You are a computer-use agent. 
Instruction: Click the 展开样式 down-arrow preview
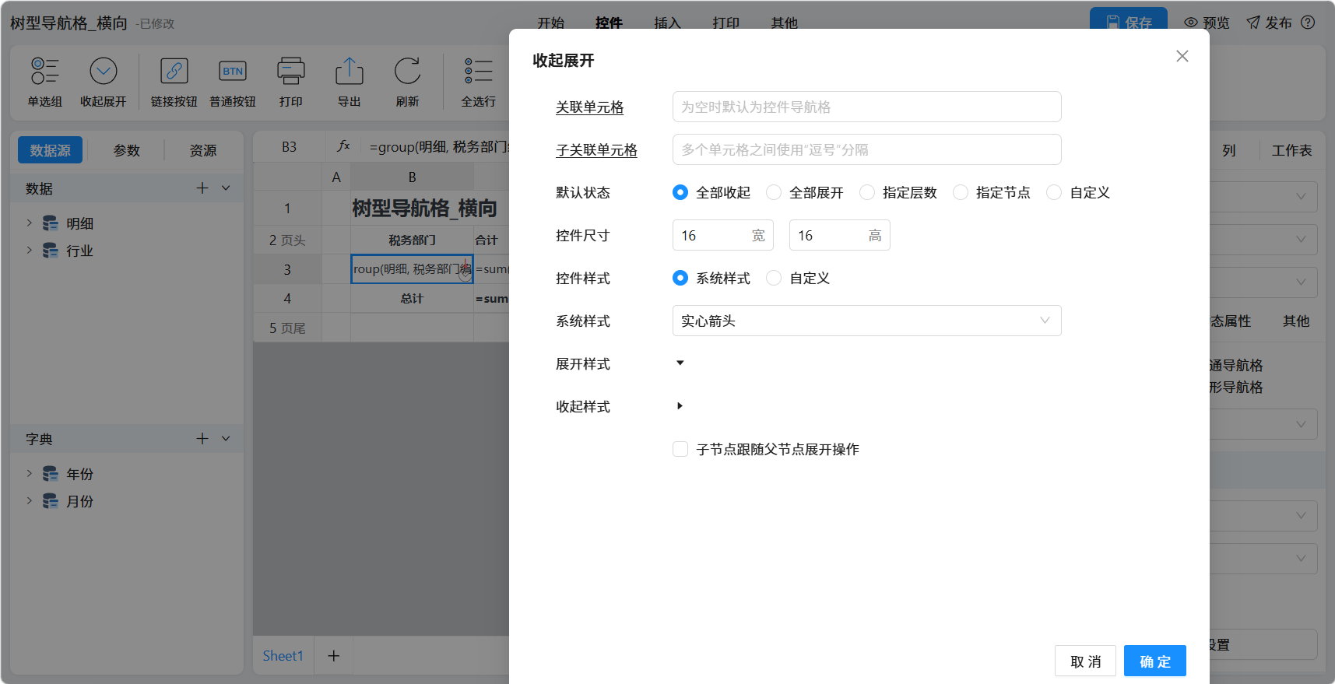coord(680,363)
